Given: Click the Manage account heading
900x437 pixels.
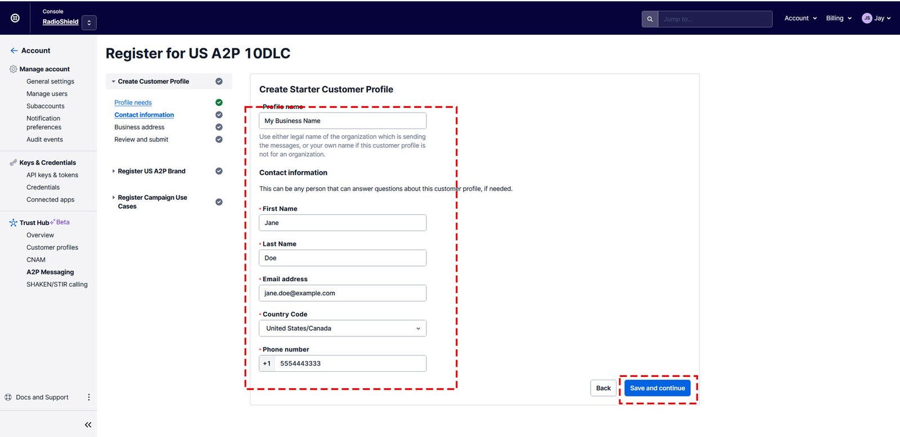Looking at the screenshot, I should point(44,69).
